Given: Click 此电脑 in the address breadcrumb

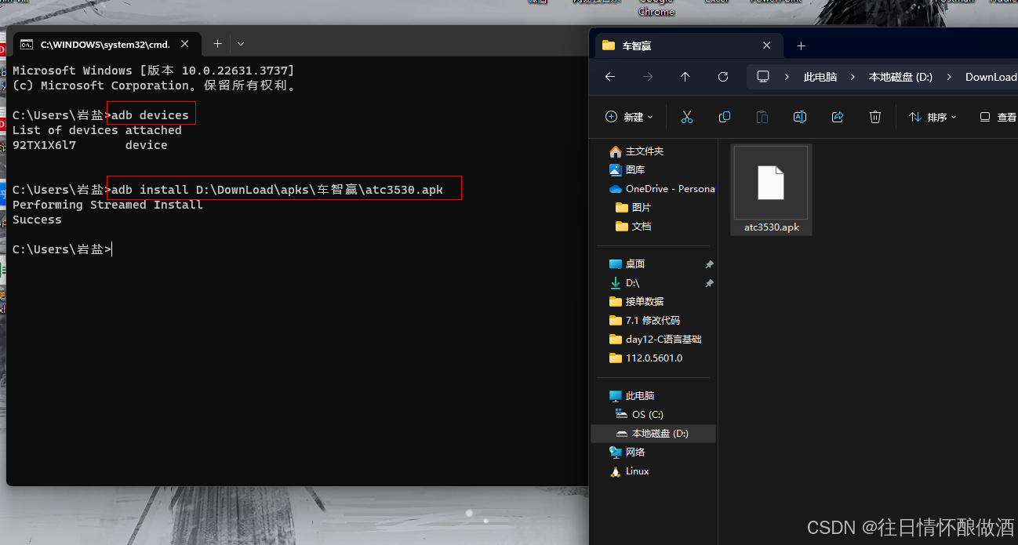Looking at the screenshot, I should pyautogui.click(x=820, y=77).
